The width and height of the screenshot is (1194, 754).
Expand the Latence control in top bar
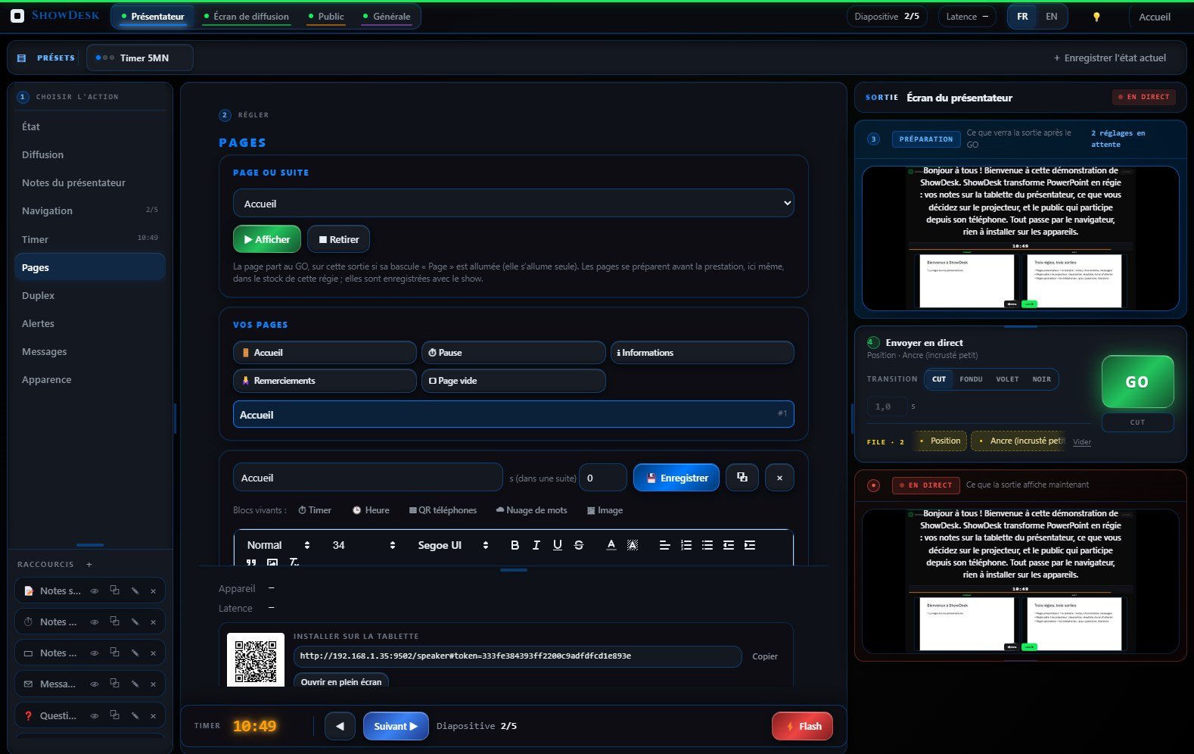click(968, 17)
